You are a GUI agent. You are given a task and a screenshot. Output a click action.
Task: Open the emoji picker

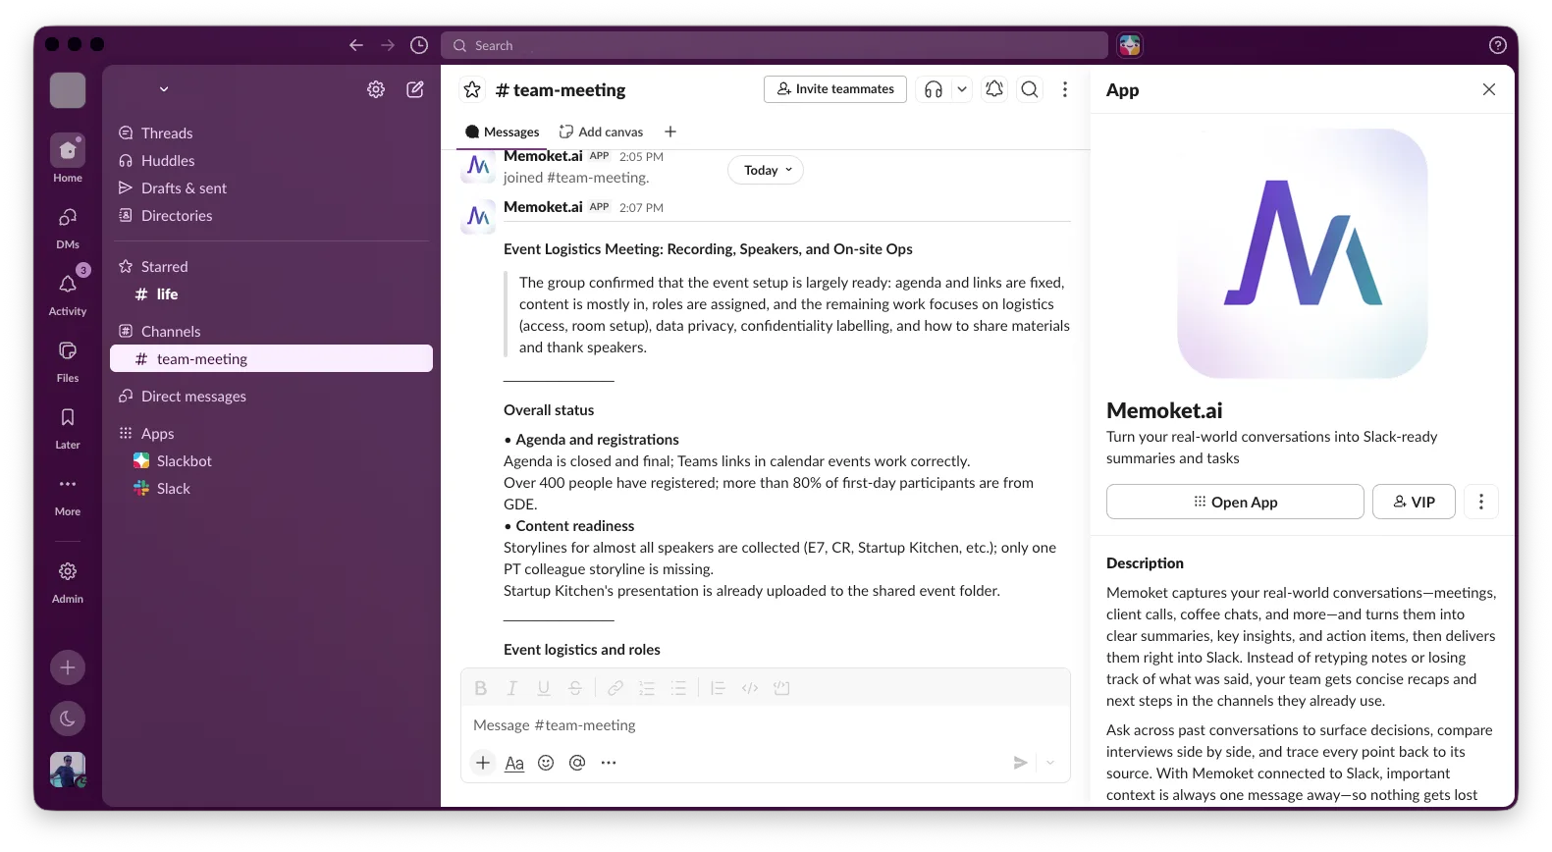546,763
